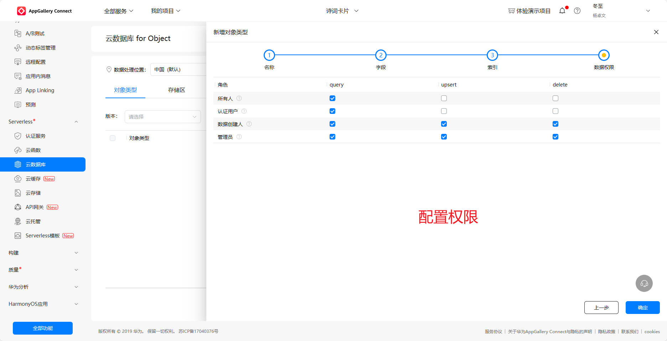Click the A/B测试 sidebar icon
Screen dimensions: 667x341
pyautogui.click(x=18, y=33)
